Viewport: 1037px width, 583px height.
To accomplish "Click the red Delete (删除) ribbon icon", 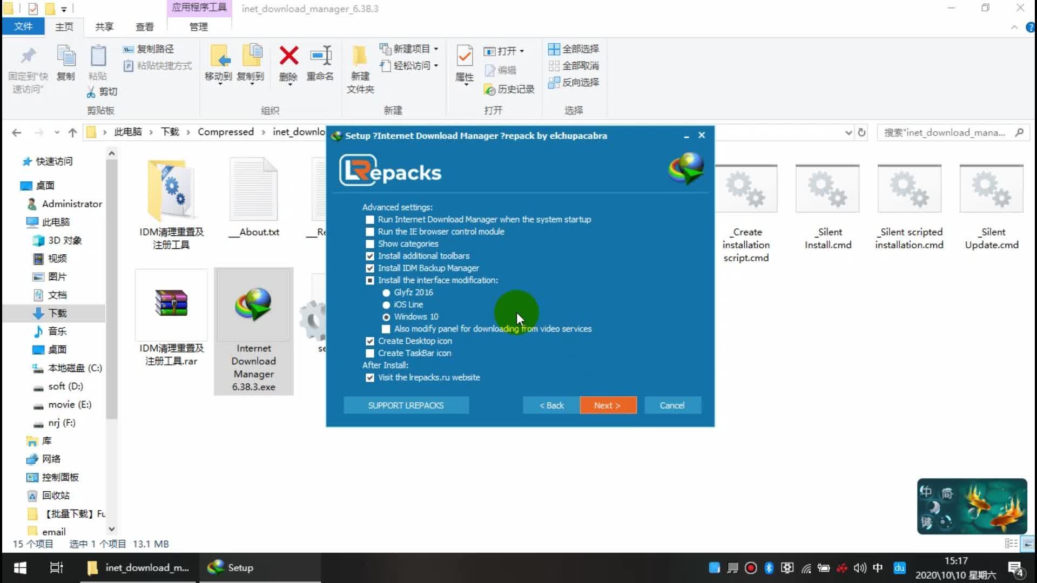I will click(288, 56).
